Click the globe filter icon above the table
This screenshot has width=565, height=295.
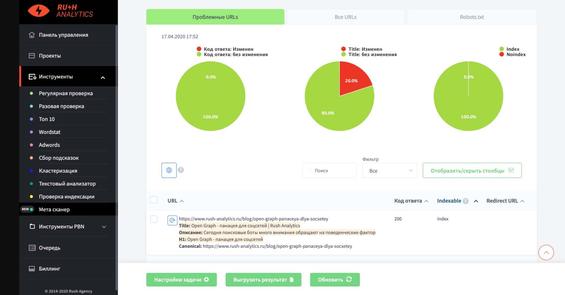169,170
